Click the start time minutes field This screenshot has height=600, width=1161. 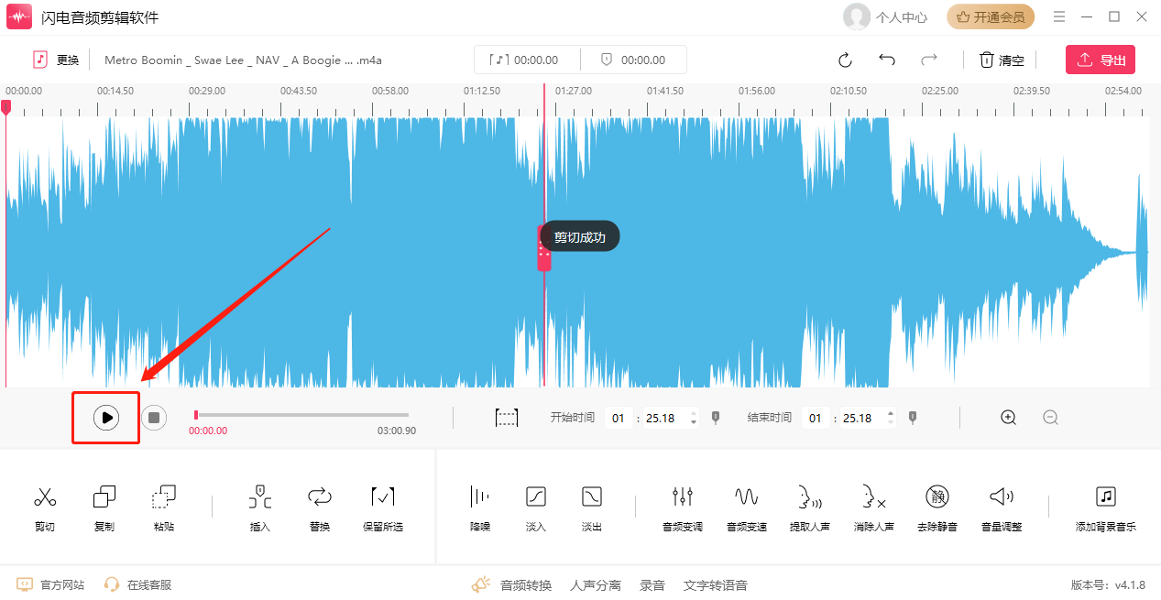[619, 418]
